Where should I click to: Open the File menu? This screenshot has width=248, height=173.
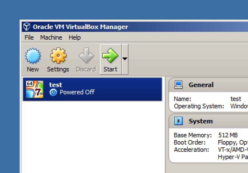click(29, 37)
